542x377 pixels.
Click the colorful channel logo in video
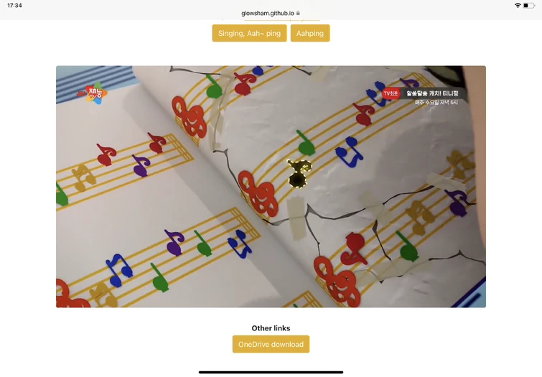93,93
